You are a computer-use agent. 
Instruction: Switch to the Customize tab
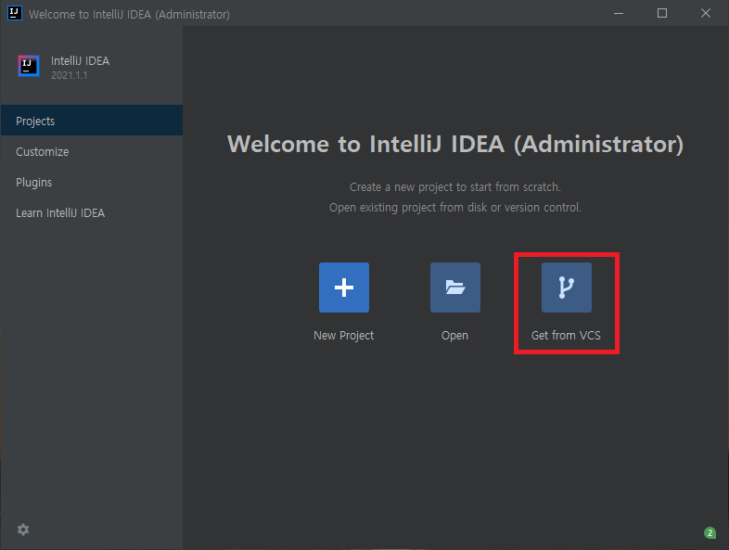(92, 151)
